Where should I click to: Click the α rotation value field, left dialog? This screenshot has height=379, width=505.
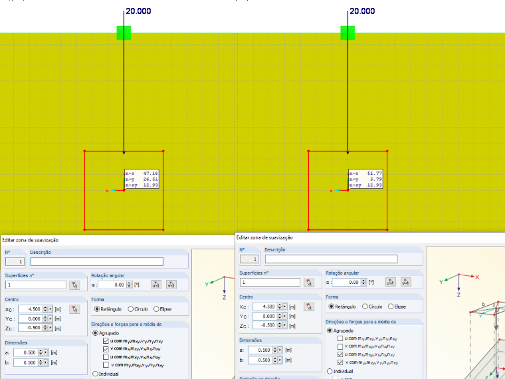pos(112,285)
